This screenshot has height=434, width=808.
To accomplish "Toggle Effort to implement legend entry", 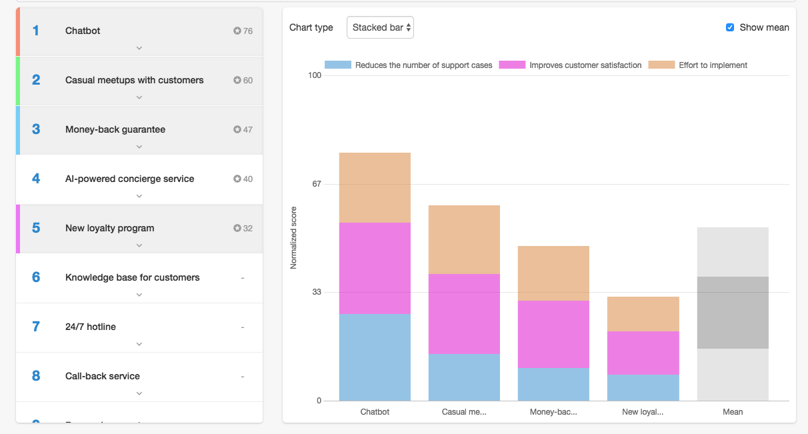I will pyautogui.click(x=713, y=65).
